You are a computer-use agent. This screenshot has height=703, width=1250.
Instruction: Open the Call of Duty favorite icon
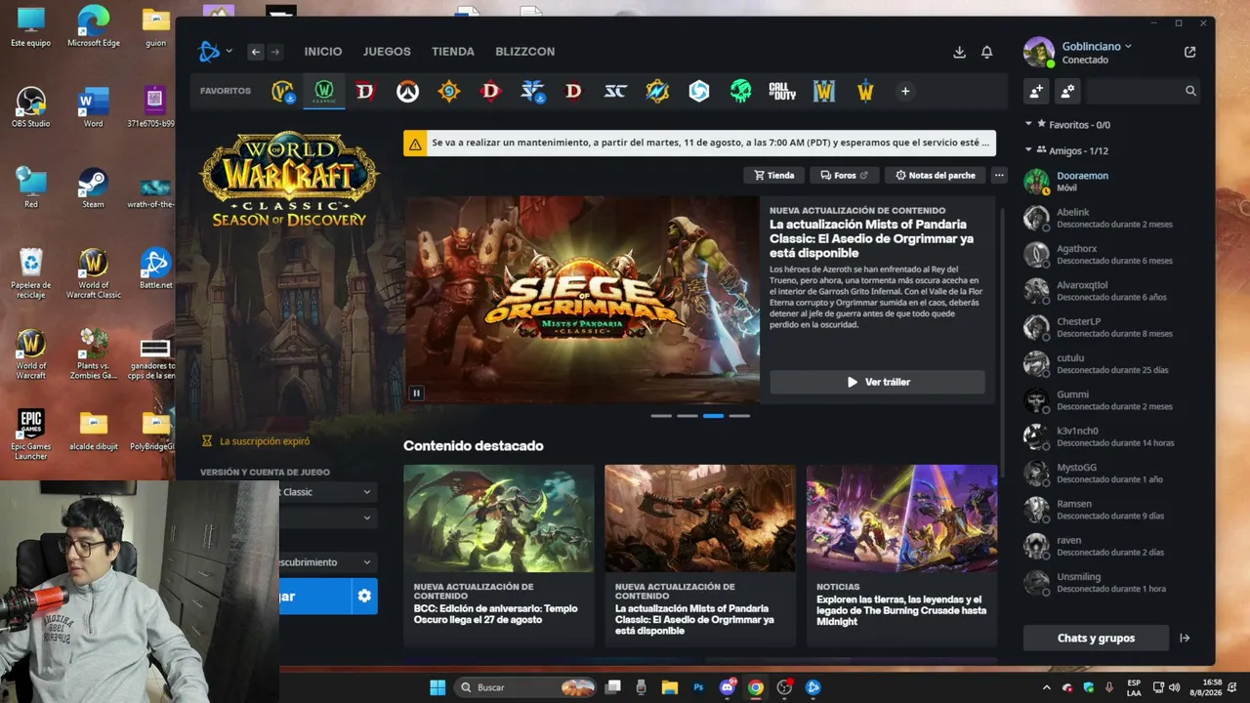(782, 92)
